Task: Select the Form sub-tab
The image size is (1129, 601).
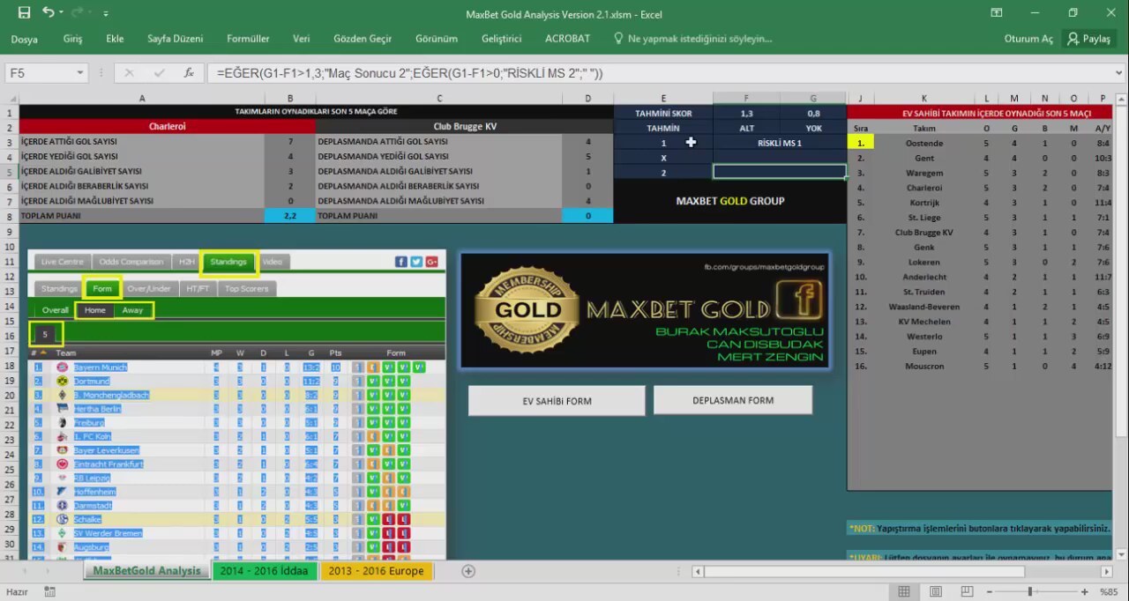Action: 102,288
